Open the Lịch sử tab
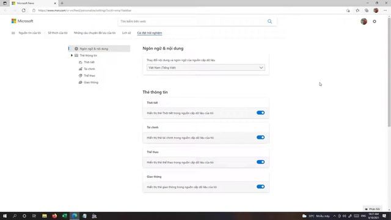The width and height of the screenshot is (391, 220). coord(126,33)
